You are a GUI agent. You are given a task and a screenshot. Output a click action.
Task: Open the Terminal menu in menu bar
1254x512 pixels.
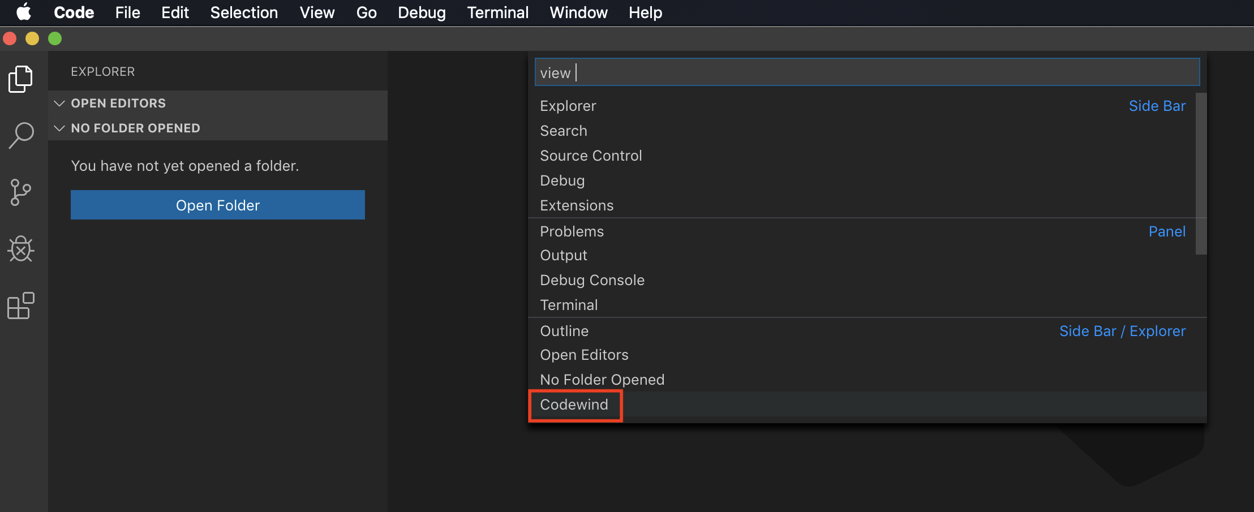pyautogui.click(x=498, y=12)
